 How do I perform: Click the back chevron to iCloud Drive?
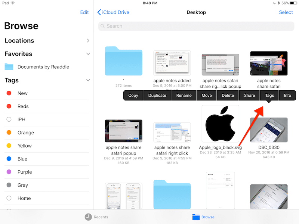[99, 12]
